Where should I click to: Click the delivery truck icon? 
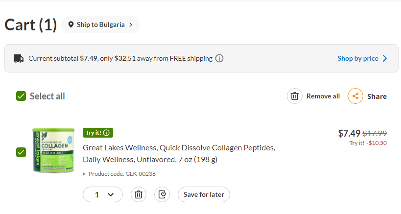coord(19,59)
